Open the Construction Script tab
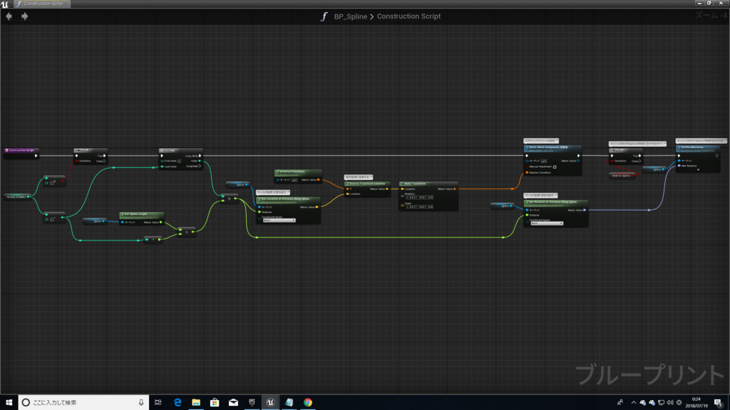 click(x=42, y=4)
